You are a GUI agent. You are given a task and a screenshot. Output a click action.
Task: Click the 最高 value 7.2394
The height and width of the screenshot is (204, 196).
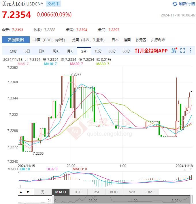(82, 30)
